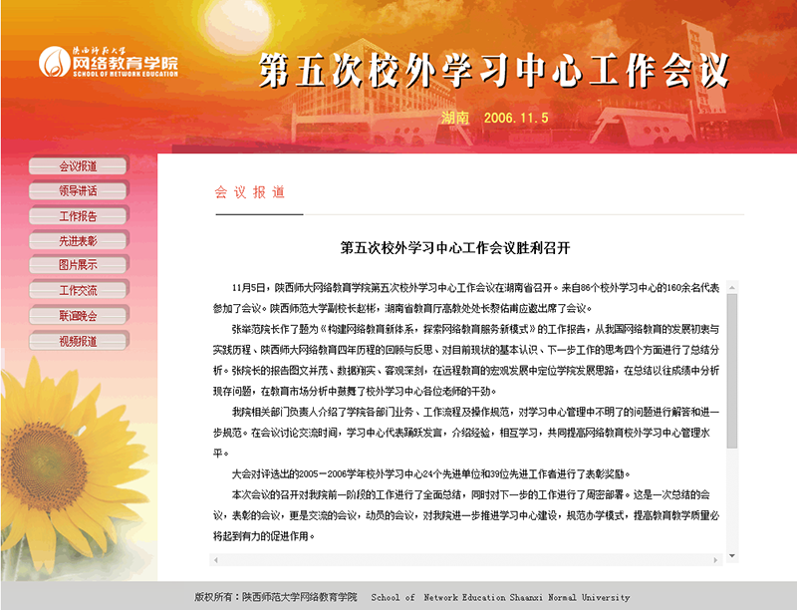Click the vertical scrollbar thumb
Image resolution: width=797 pixels, height=610 pixels.
tap(732, 371)
